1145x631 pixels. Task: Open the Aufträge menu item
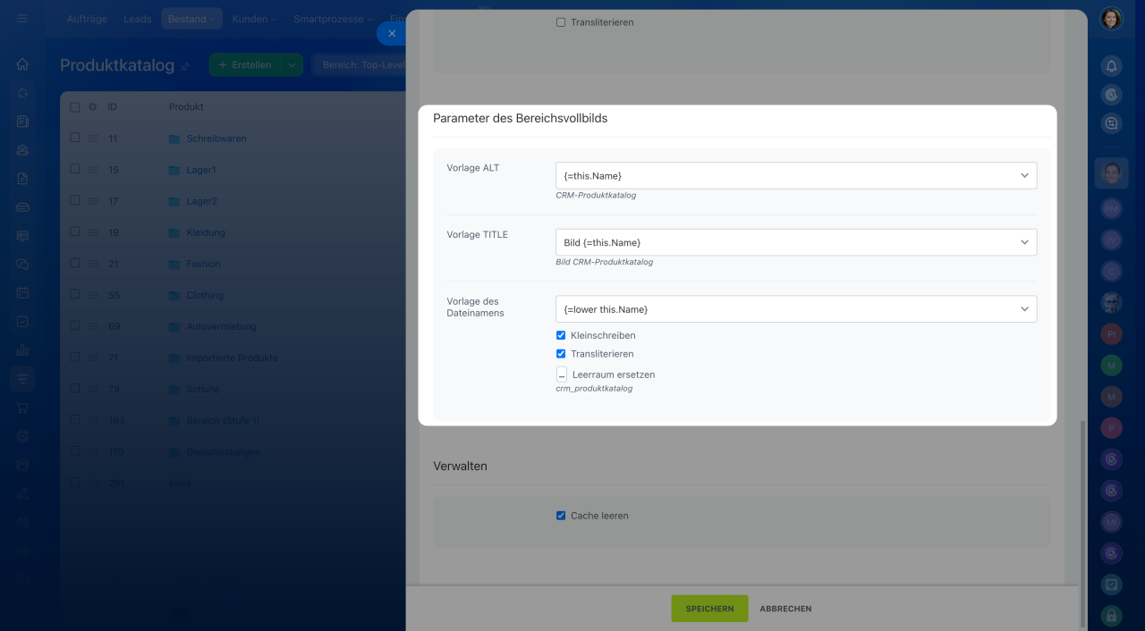[x=86, y=19]
